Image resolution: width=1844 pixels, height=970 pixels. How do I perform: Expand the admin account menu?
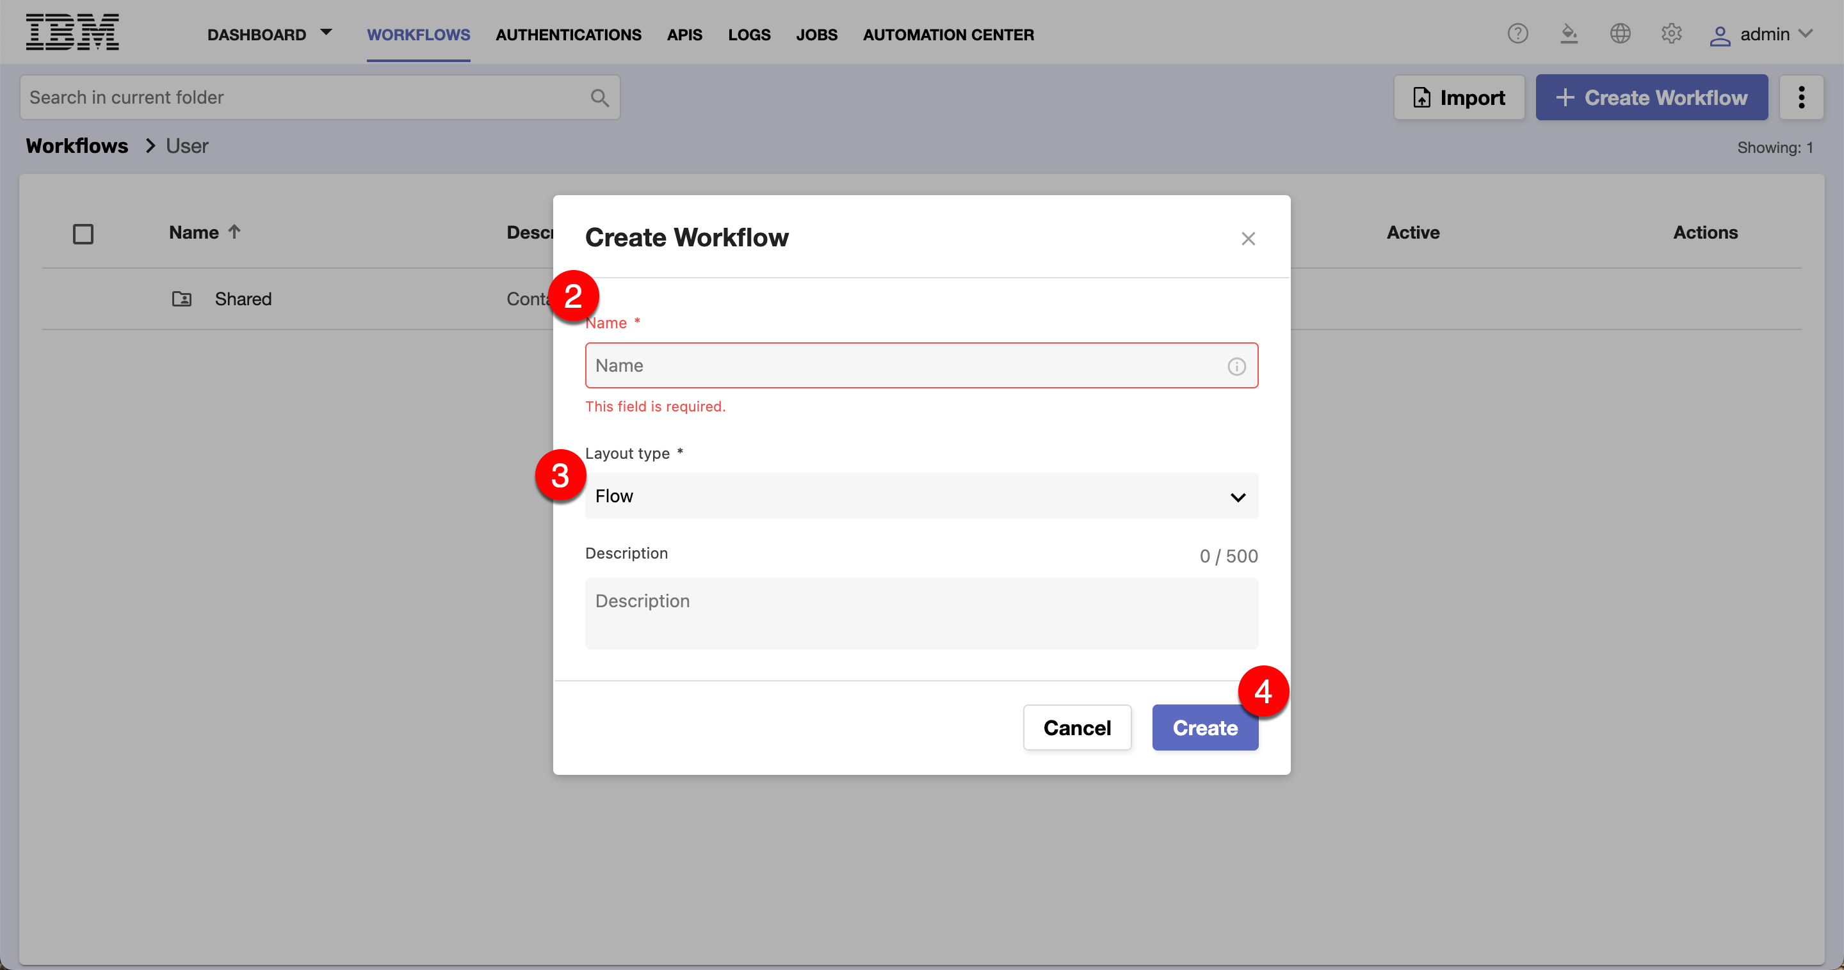pyautogui.click(x=1806, y=34)
